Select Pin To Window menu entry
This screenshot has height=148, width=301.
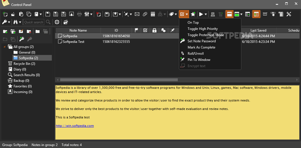199,60
